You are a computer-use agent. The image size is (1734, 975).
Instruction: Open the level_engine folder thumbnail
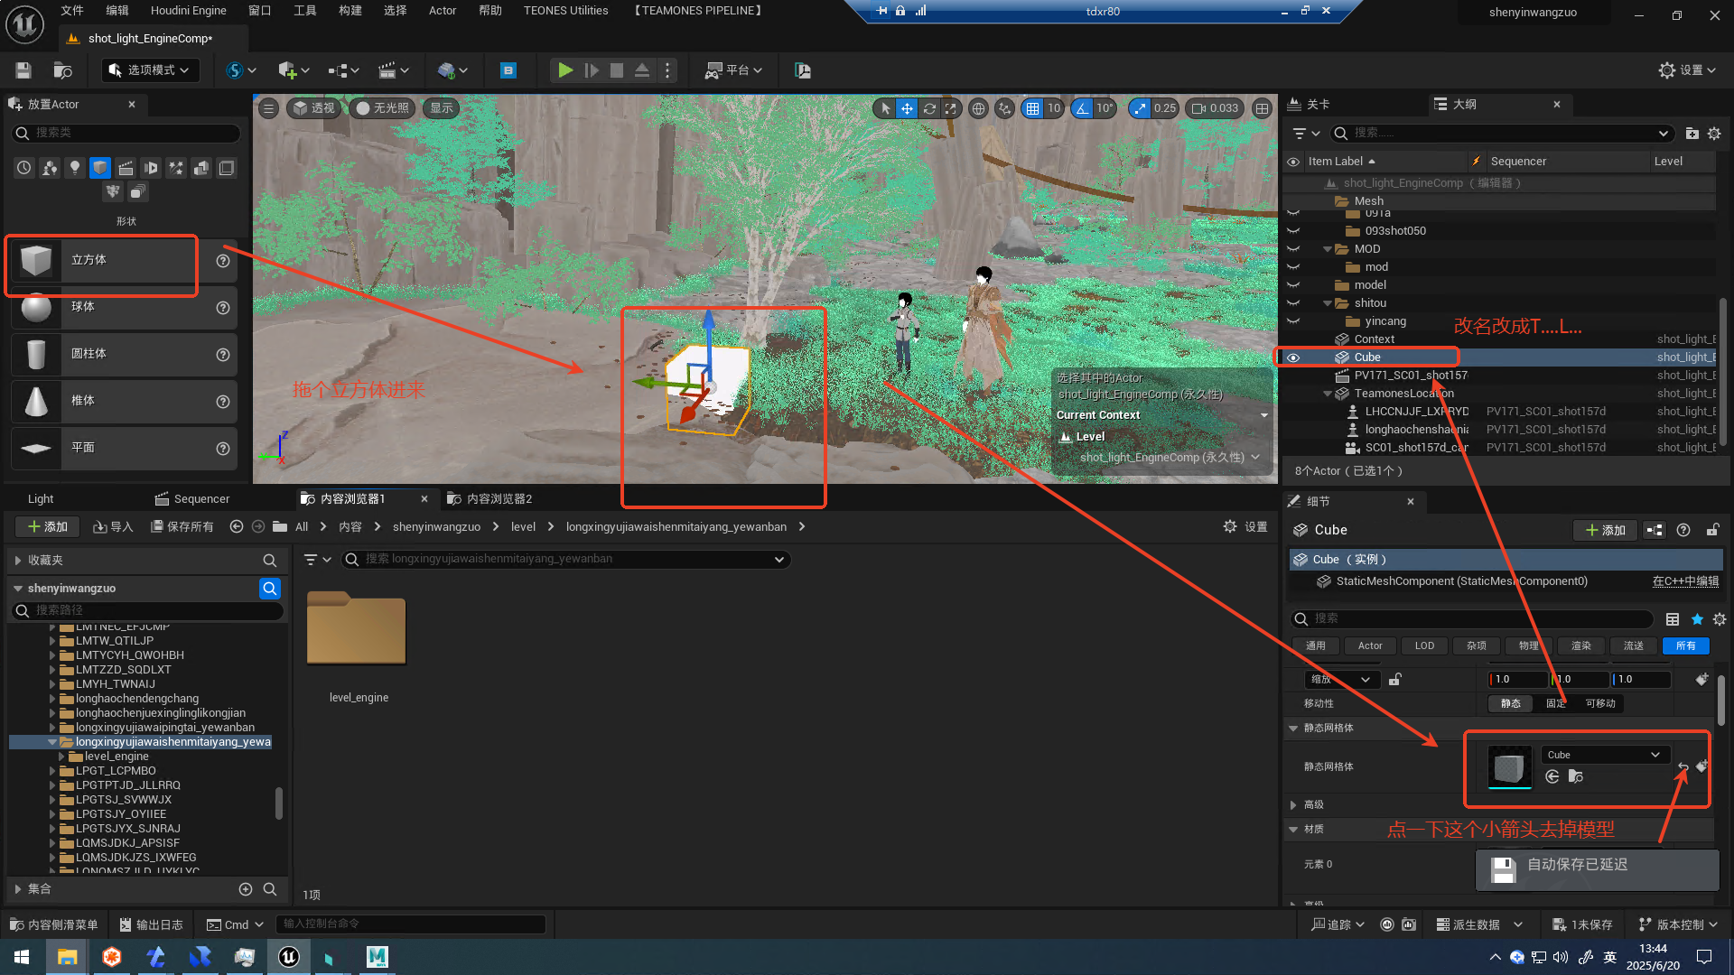pyautogui.click(x=357, y=630)
